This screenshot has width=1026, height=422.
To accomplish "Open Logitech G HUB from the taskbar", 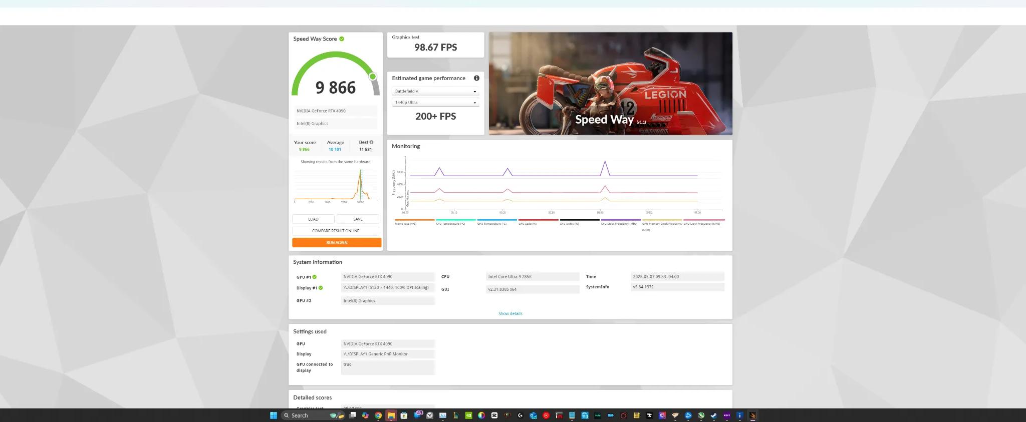I will [520, 415].
